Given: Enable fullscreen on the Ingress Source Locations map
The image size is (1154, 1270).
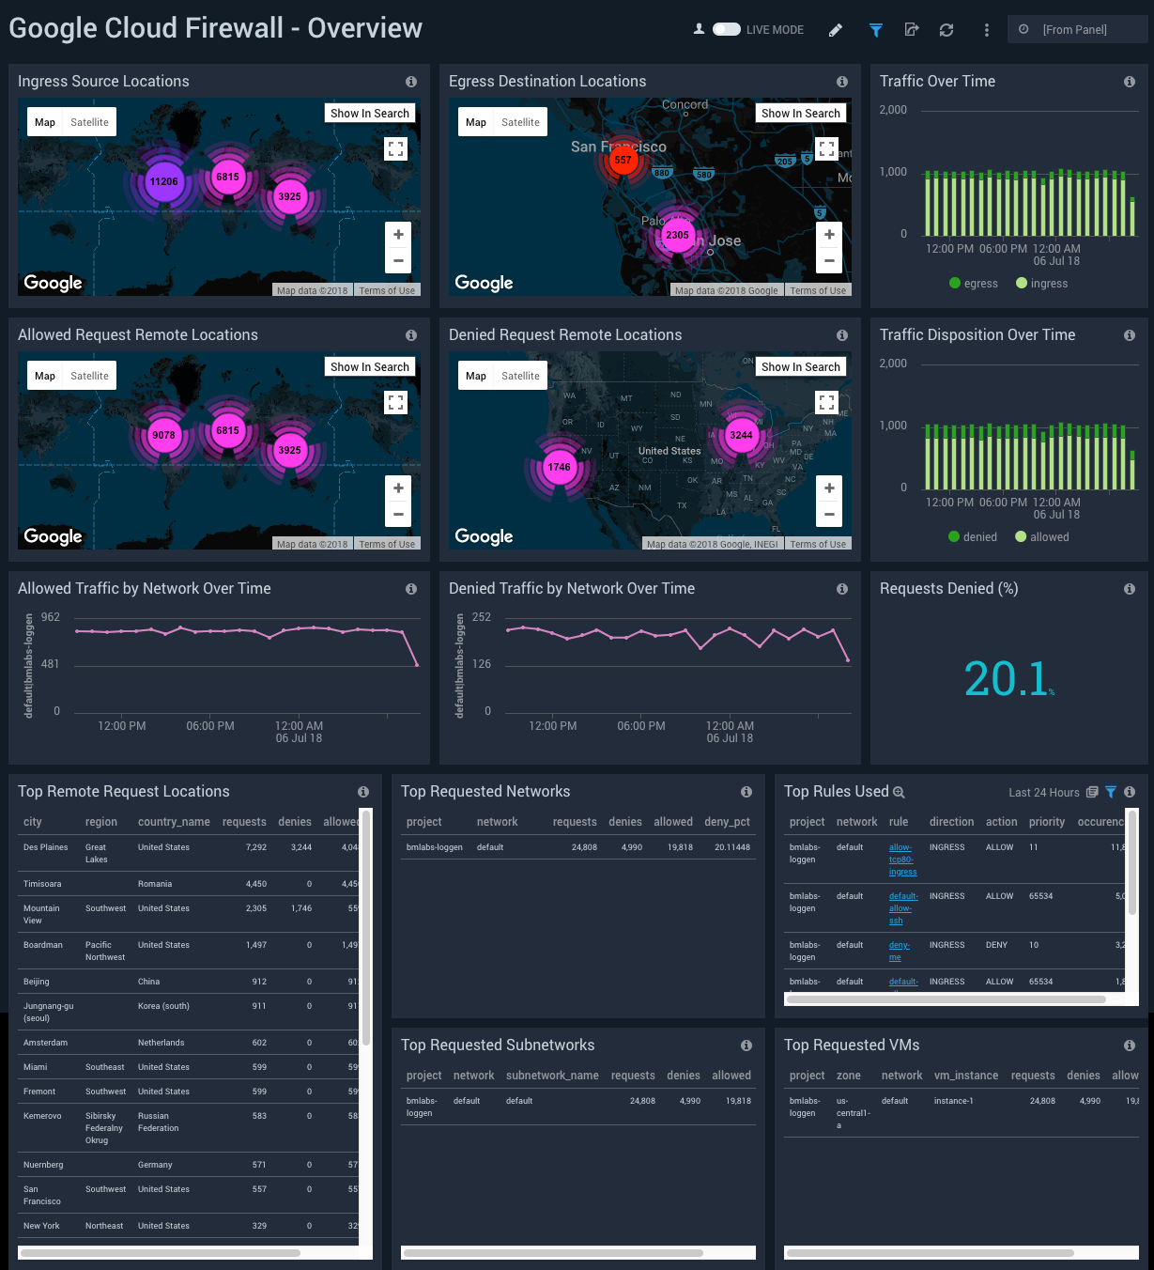Looking at the screenshot, I should [x=395, y=148].
